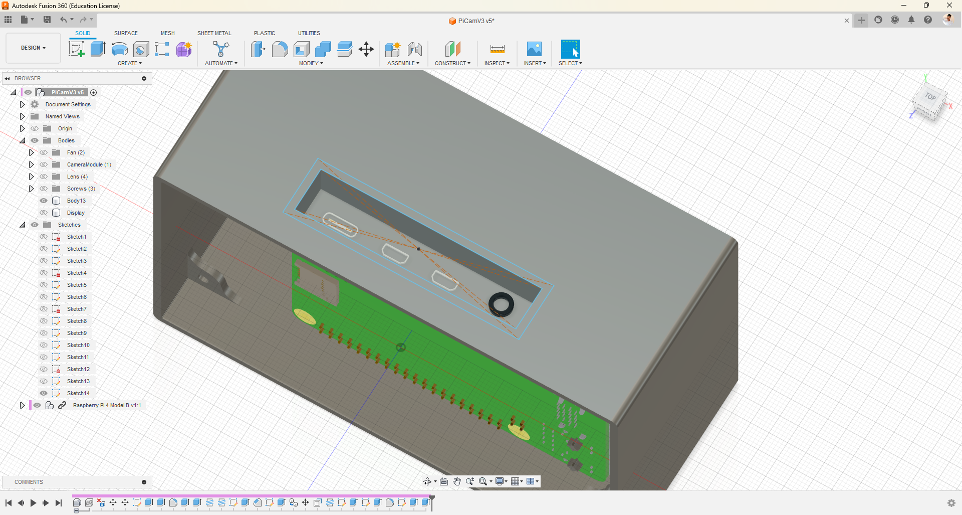Expand the Fan (2) folder
The height and width of the screenshot is (515, 962).
(31, 152)
